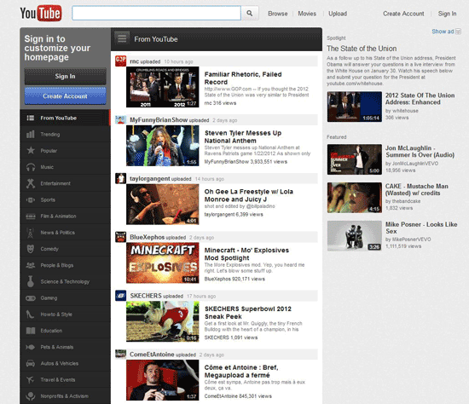Click Sign In link in header
This screenshot has width=469, height=404.
click(x=447, y=14)
